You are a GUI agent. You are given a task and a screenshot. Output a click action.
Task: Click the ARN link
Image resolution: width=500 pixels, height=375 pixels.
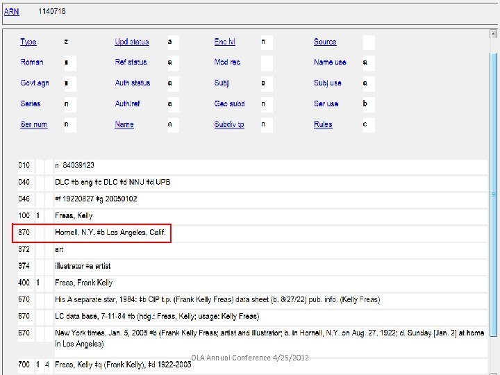[x=12, y=13]
